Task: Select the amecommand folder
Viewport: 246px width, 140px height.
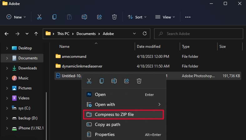Action: [x=73, y=57]
